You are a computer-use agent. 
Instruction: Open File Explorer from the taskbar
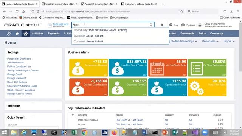point(14,133)
